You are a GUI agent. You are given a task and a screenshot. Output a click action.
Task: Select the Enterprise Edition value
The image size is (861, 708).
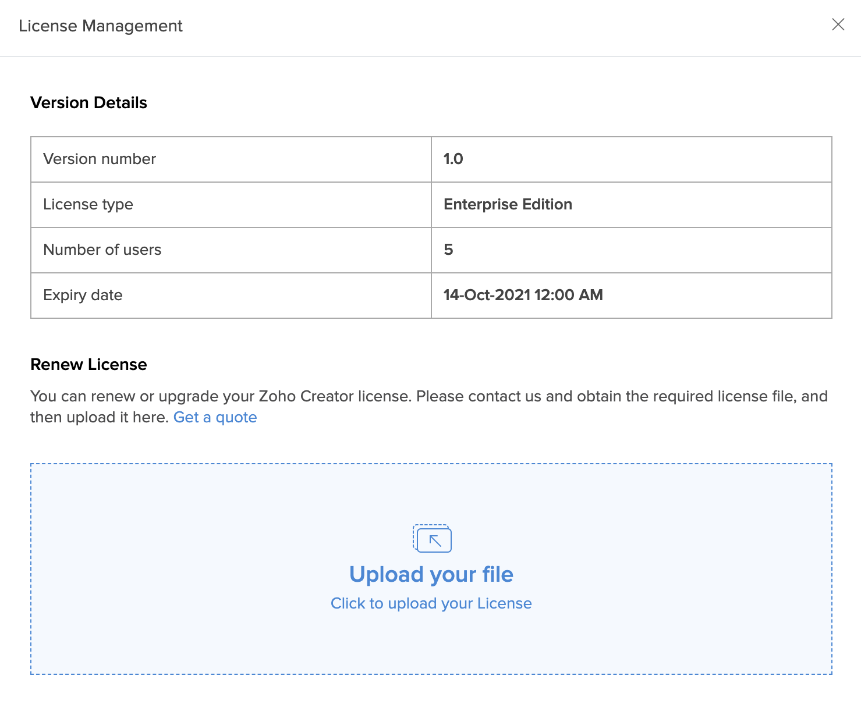pos(508,204)
